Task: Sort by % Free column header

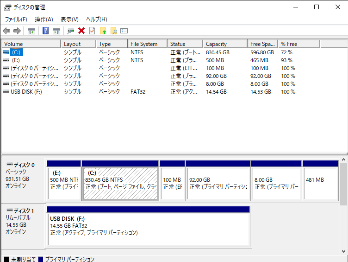Action: (x=299, y=44)
